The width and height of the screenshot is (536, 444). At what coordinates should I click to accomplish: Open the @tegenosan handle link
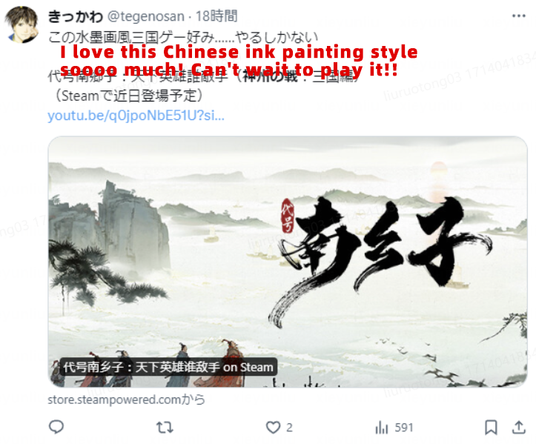(x=146, y=16)
